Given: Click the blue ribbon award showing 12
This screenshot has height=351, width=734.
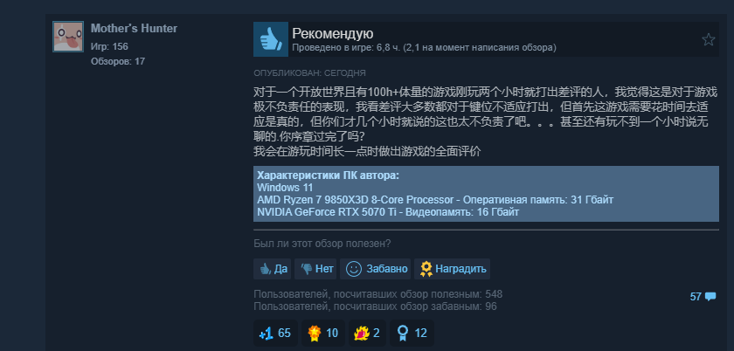Looking at the screenshot, I should point(412,334).
